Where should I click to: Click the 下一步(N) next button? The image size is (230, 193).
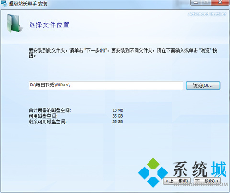coord(207,181)
